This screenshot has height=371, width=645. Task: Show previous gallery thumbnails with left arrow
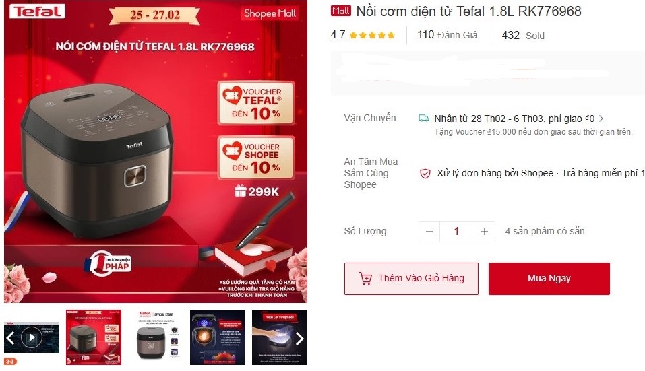(10, 338)
